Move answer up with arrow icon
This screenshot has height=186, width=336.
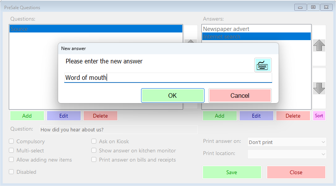319,45
